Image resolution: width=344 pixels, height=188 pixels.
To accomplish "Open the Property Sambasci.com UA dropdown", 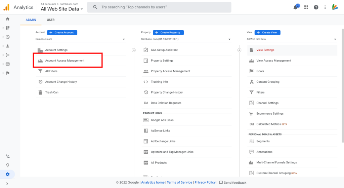I will (186, 39).
